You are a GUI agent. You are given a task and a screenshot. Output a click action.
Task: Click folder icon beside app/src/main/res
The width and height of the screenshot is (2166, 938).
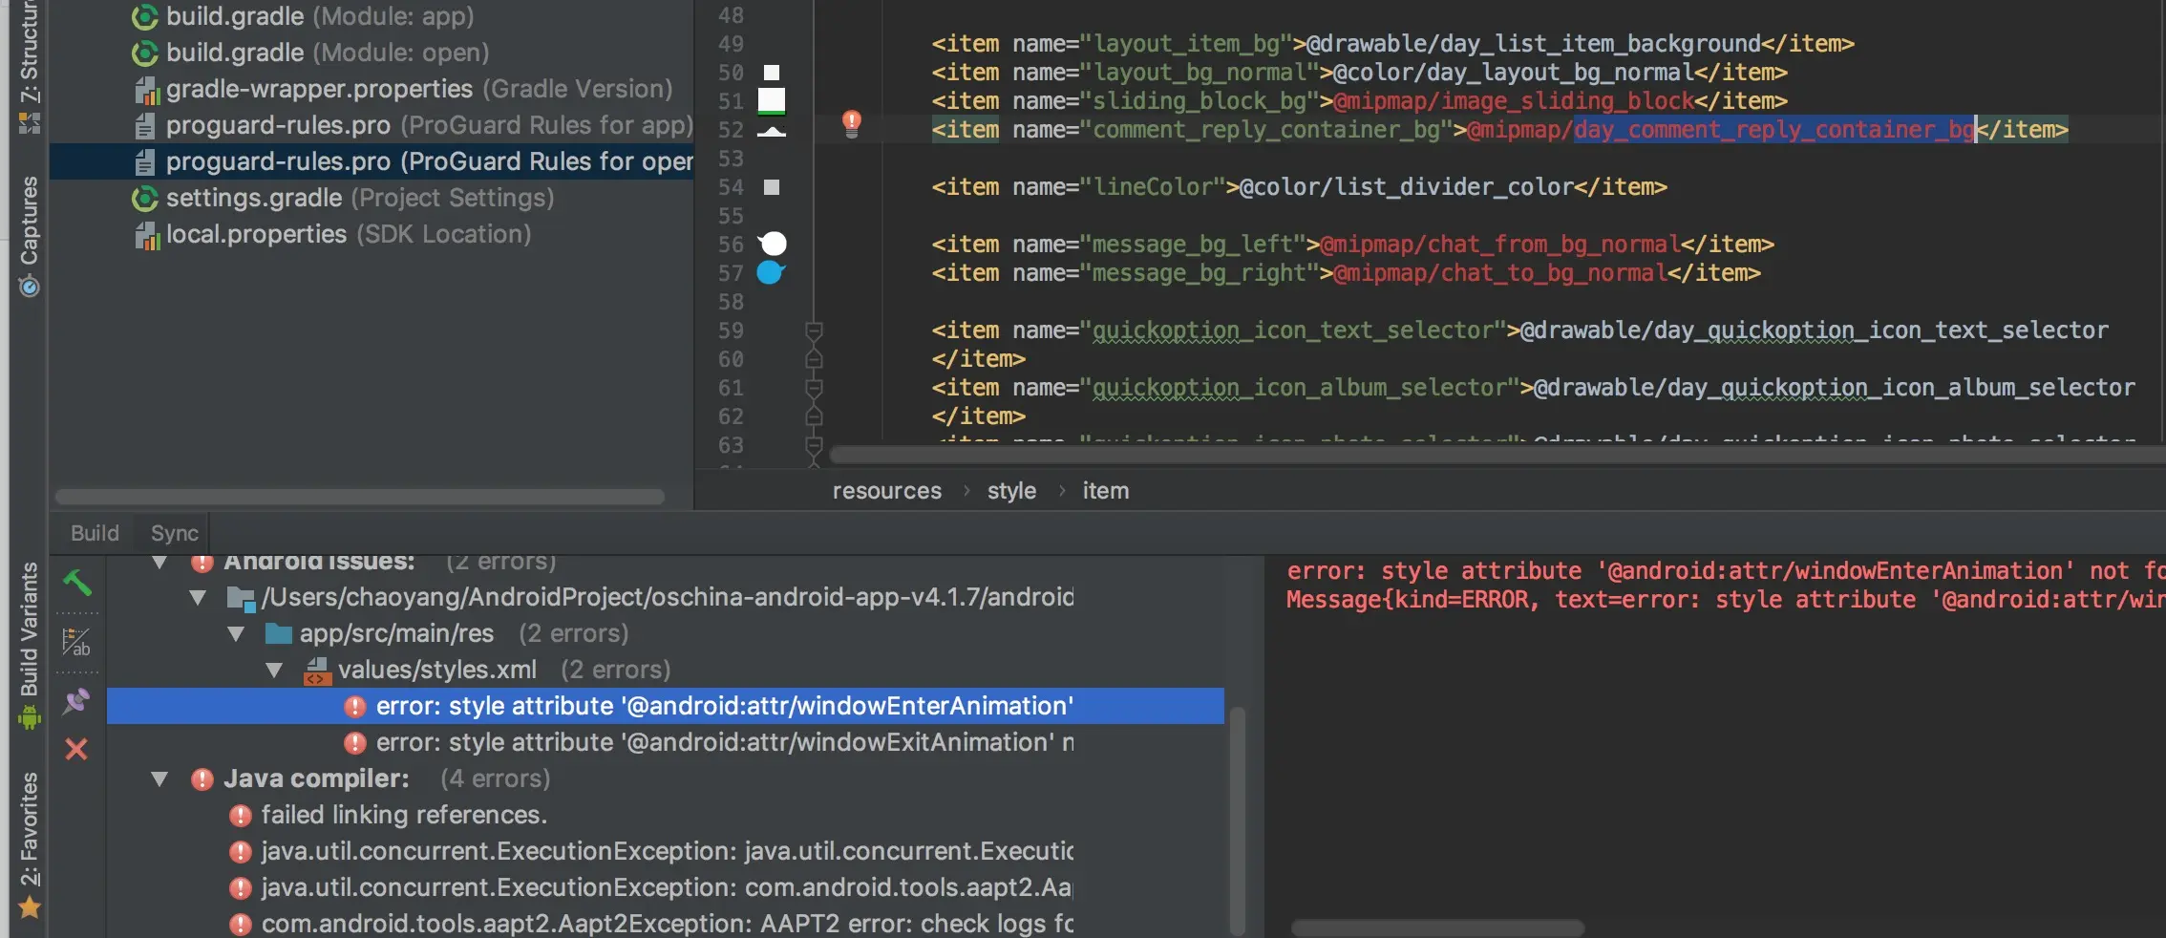click(278, 633)
